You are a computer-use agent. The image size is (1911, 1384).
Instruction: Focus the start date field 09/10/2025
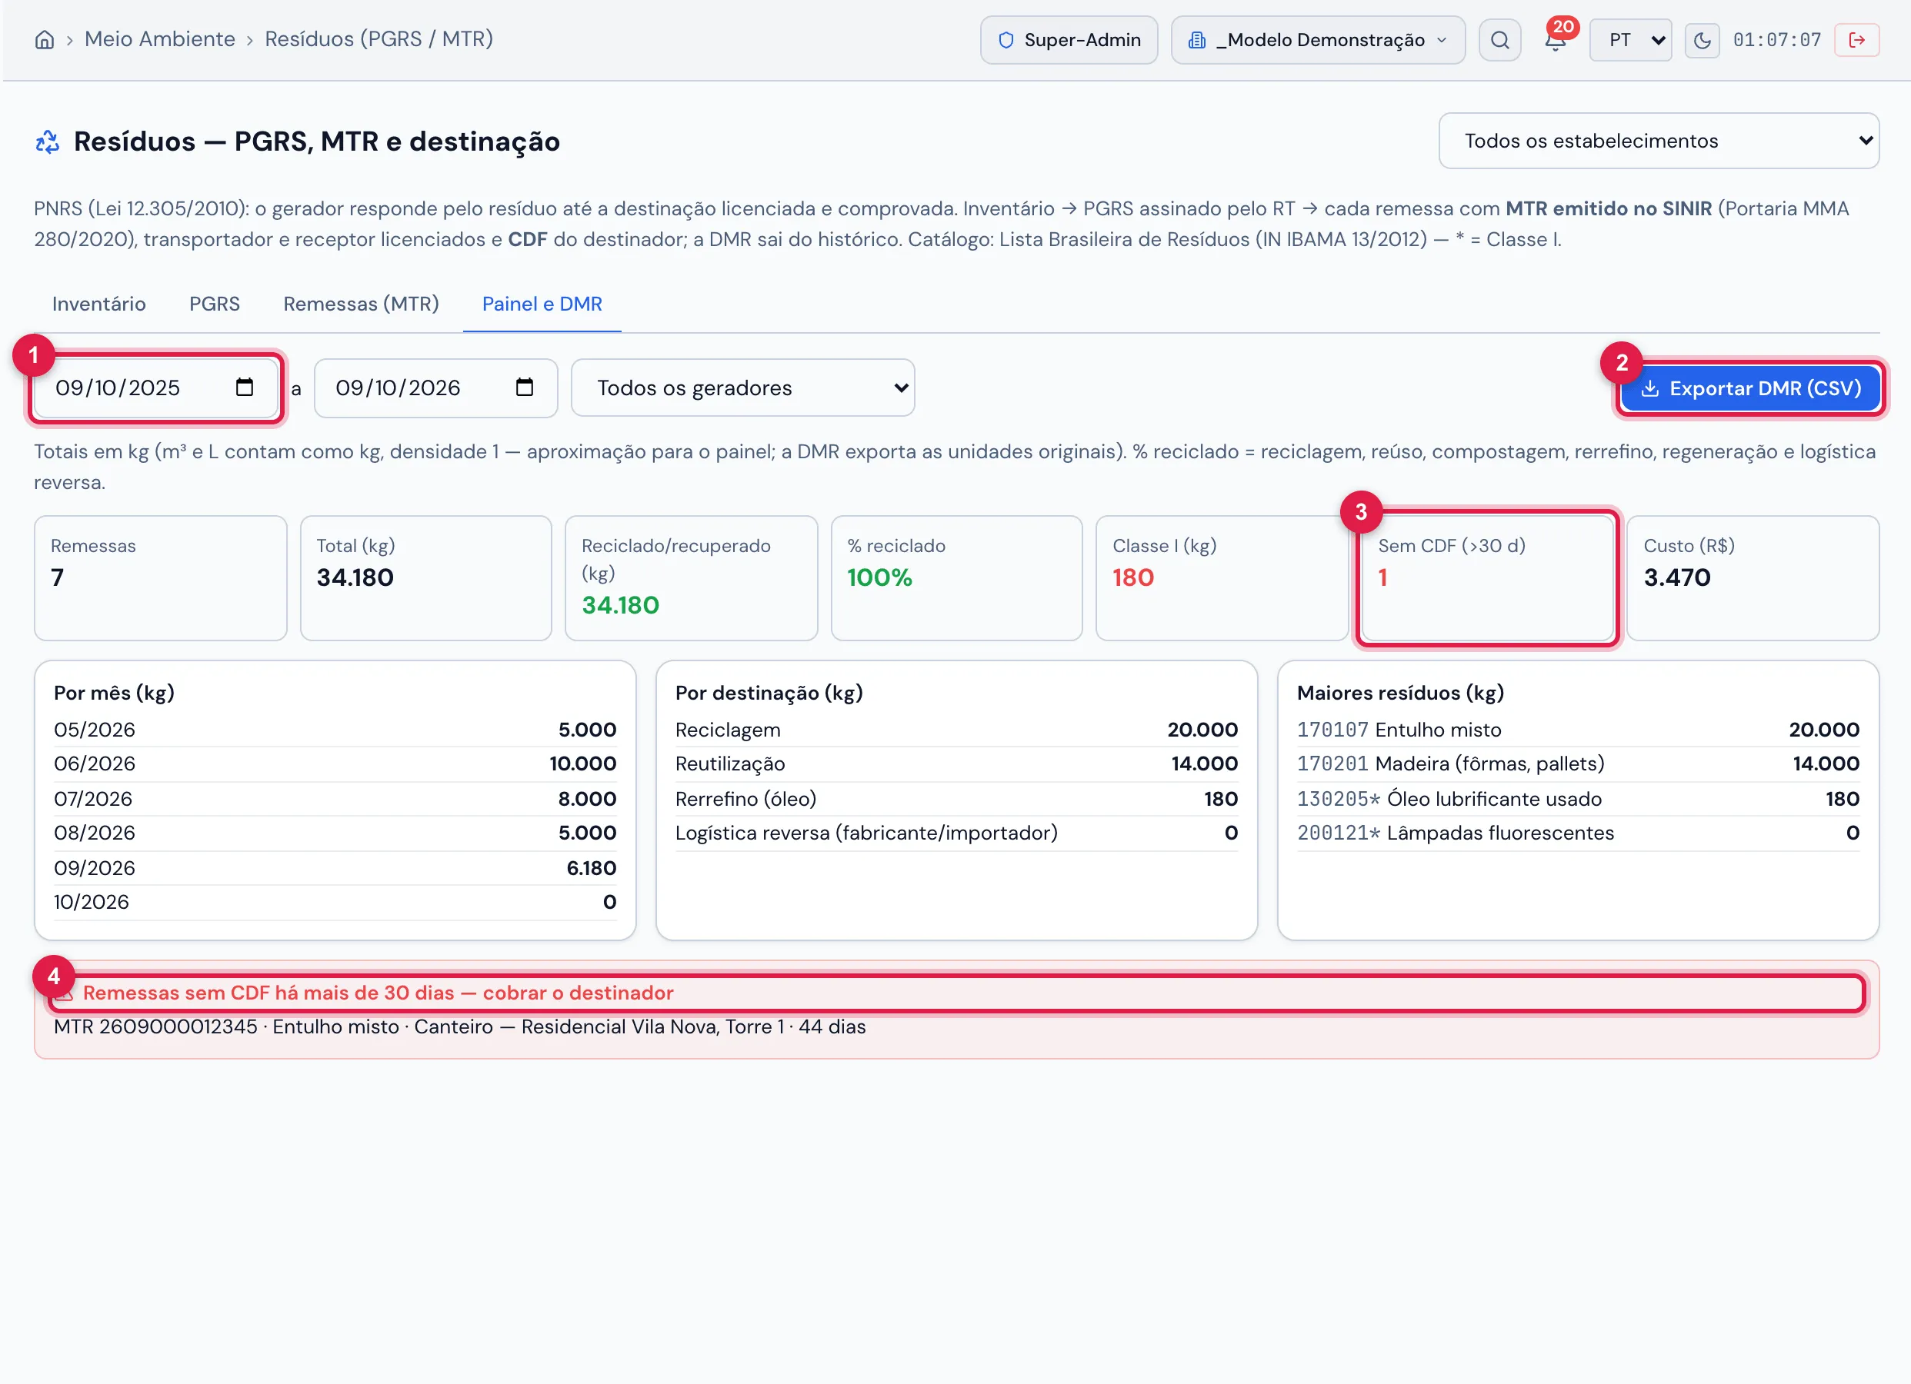point(156,388)
